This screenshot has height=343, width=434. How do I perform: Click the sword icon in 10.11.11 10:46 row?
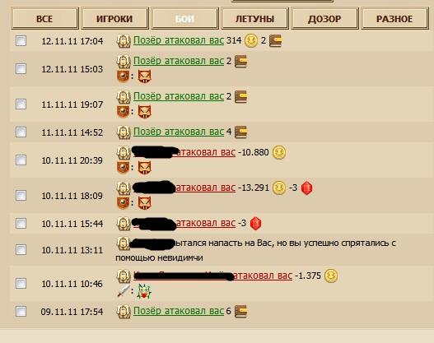click(x=124, y=291)
